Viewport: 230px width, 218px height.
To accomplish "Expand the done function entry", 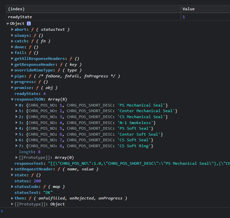I will coord(12,47).
